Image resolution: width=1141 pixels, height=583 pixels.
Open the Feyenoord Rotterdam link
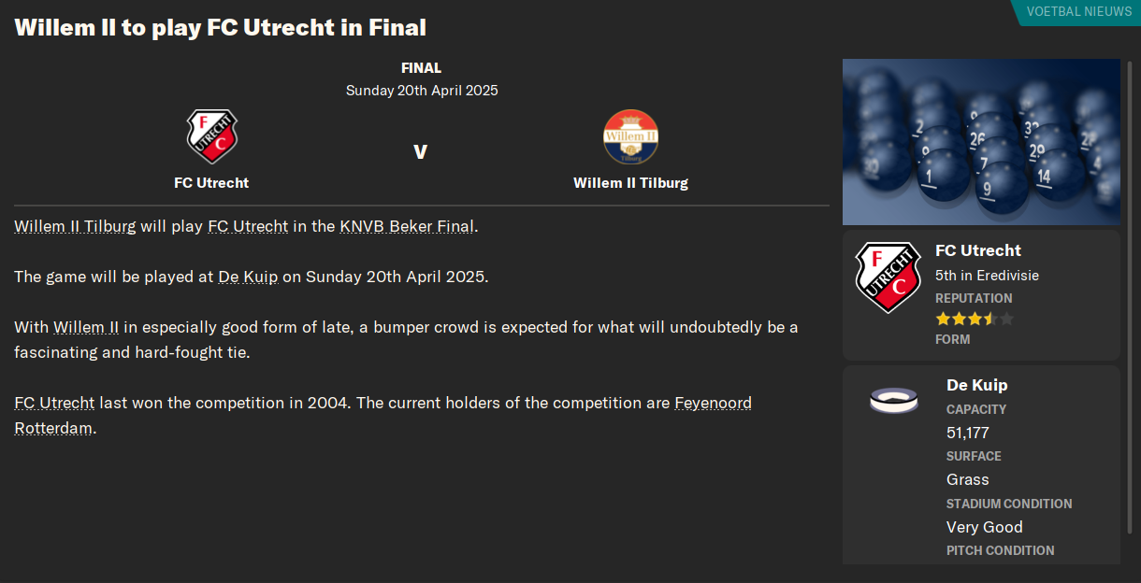[383, 416]
